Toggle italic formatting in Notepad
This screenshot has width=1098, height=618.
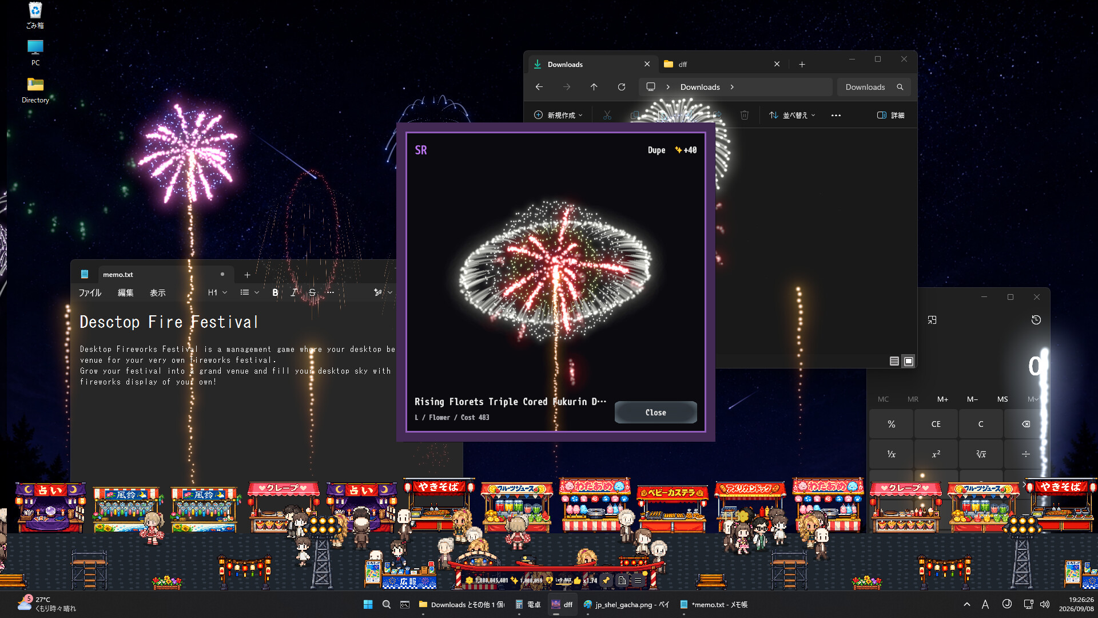(x=293, y=292)
